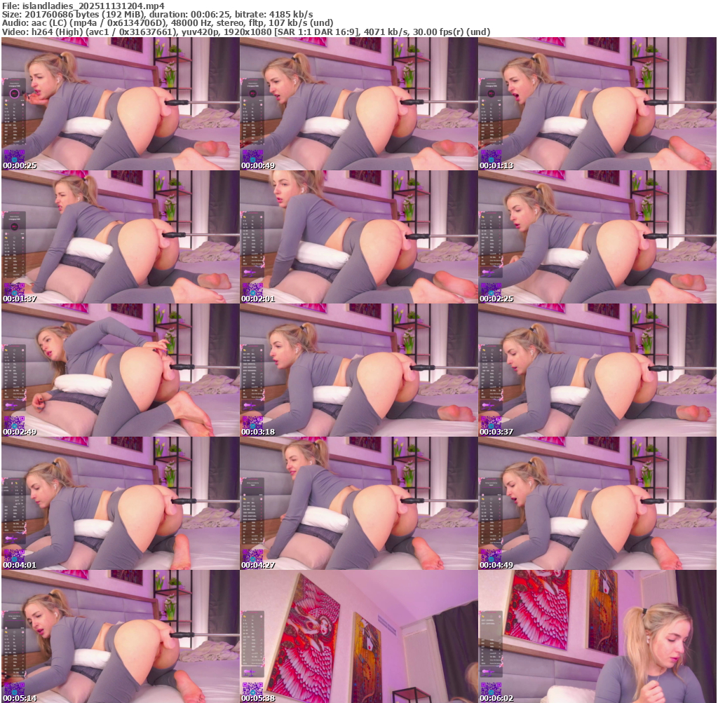Select the frame stamped 00:01:13
The height and width of the screenshot is (703, 718).
[x=597, y=104]
